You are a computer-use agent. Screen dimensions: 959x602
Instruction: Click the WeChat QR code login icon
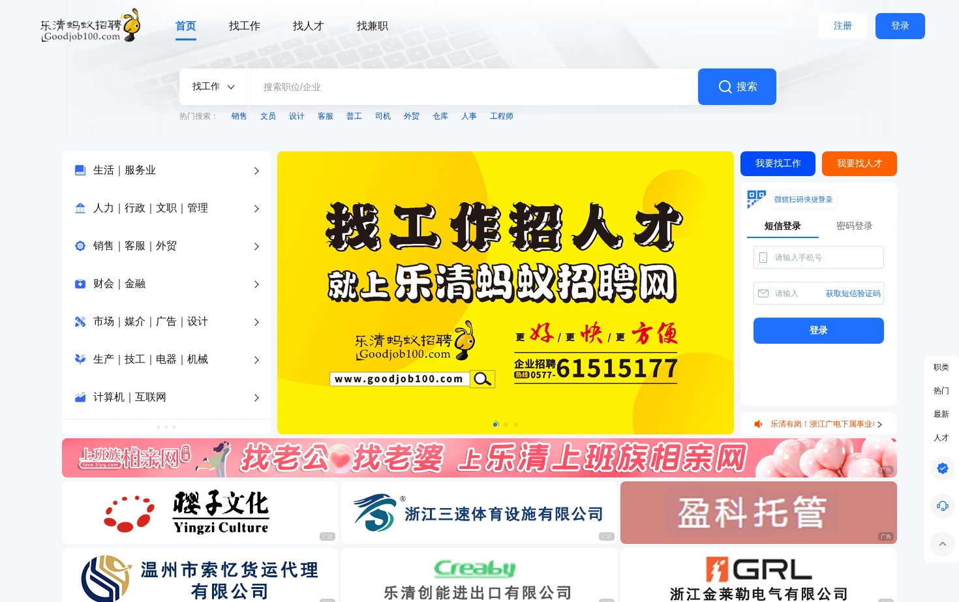(756, 199)
